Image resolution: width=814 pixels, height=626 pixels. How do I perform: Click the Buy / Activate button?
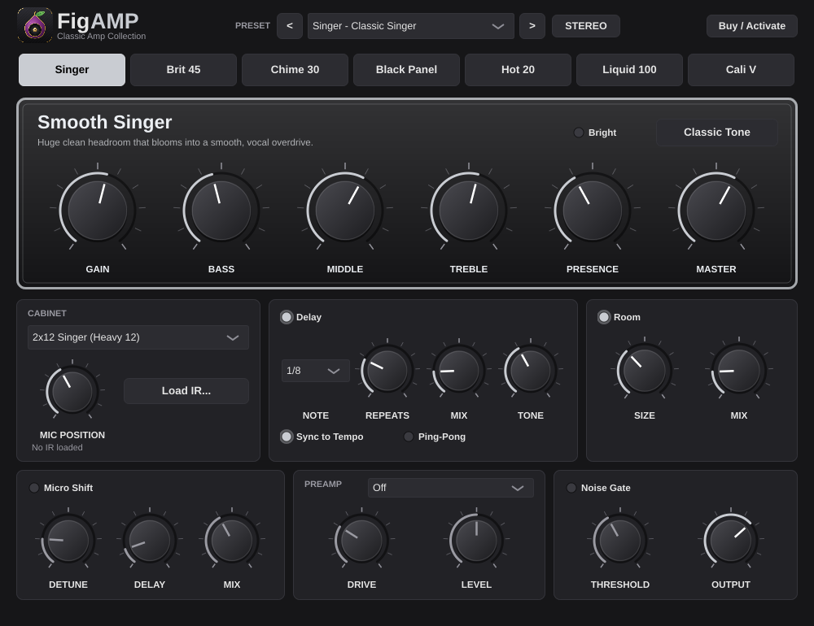pyautogui.click(x=751, y=26)
